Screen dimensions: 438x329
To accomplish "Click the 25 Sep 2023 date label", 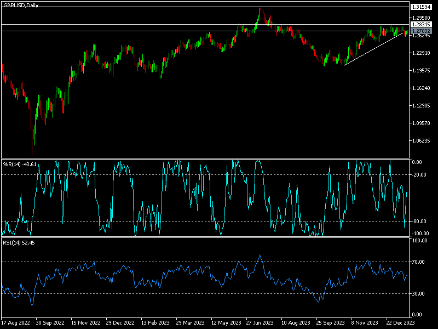I will [x=331, y=322].
